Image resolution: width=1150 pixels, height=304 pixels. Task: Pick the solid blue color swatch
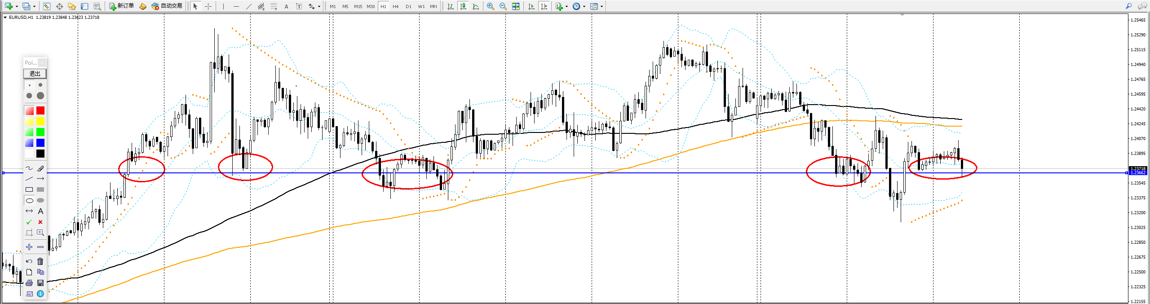40,143
